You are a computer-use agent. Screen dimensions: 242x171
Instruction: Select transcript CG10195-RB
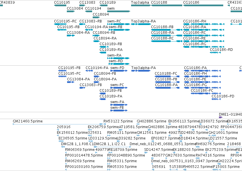[x=62, y=30]
